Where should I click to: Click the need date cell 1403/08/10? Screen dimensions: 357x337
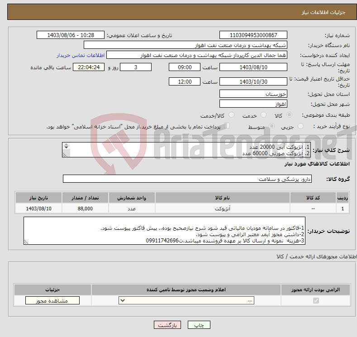tap(39, 209)
